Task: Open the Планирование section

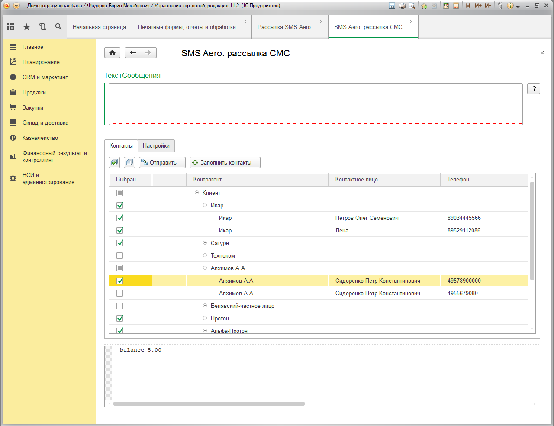Action: 41,62
